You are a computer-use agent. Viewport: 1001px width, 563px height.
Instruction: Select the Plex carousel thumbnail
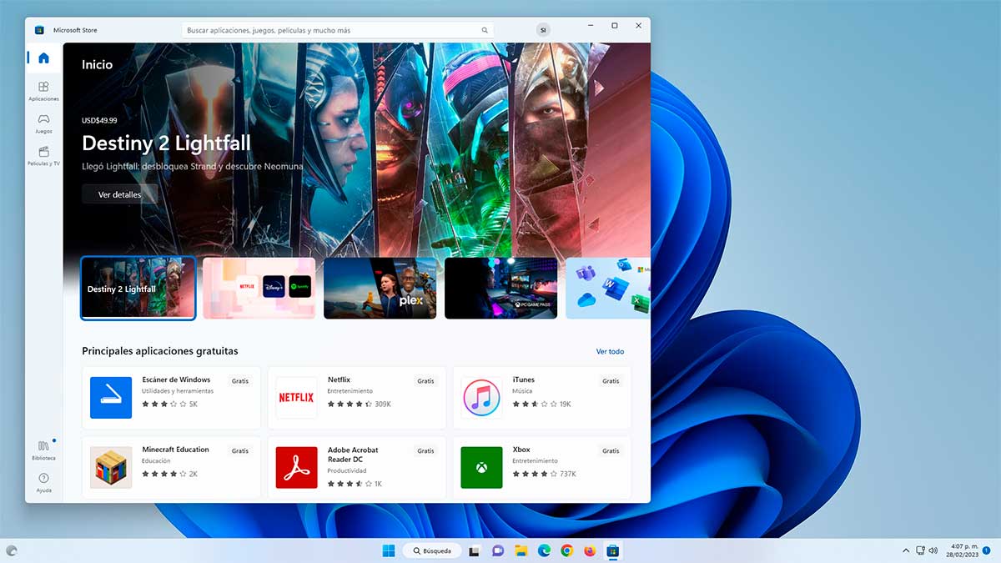tap(380, 289)
